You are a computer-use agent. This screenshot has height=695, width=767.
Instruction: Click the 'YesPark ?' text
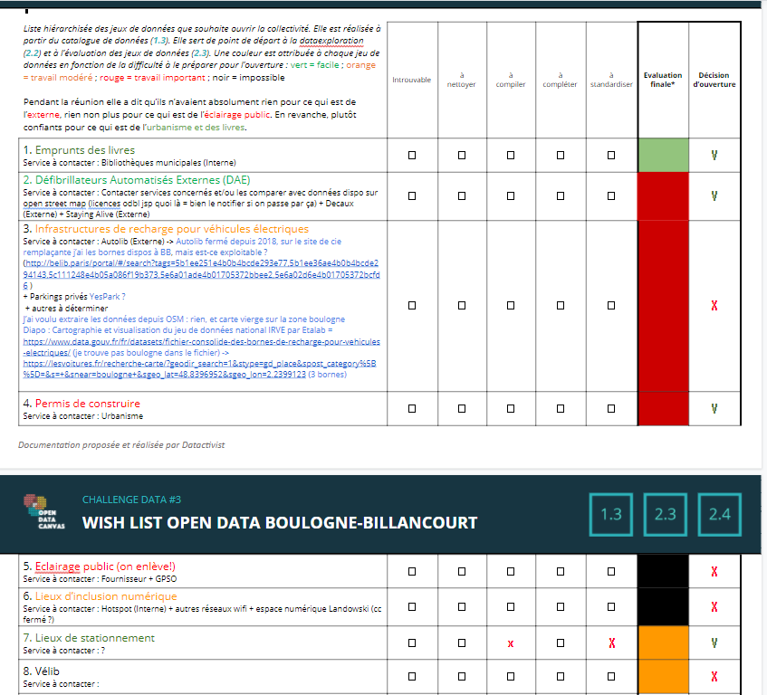coord(107,297)
